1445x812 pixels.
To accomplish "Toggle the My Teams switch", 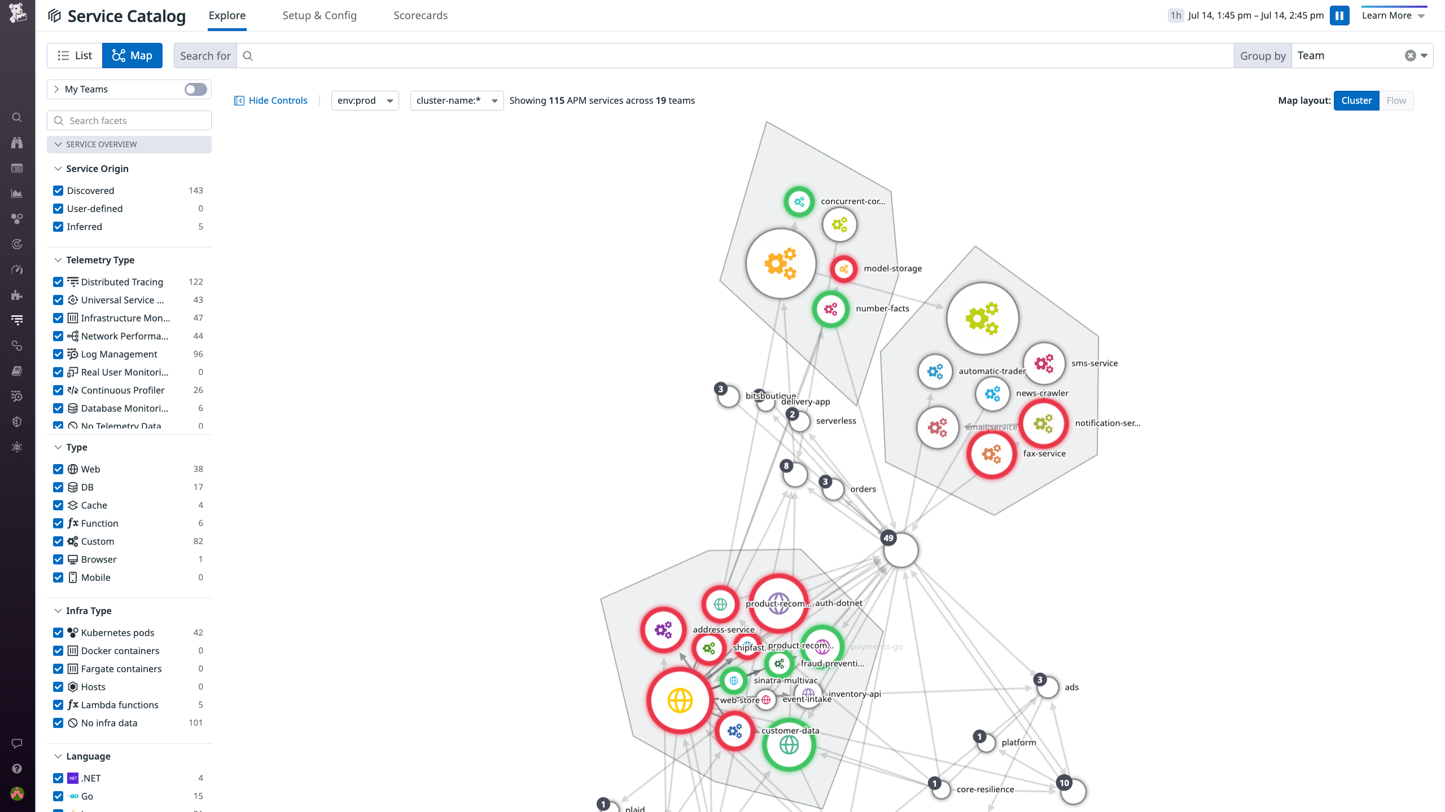I will coord(194,89).
